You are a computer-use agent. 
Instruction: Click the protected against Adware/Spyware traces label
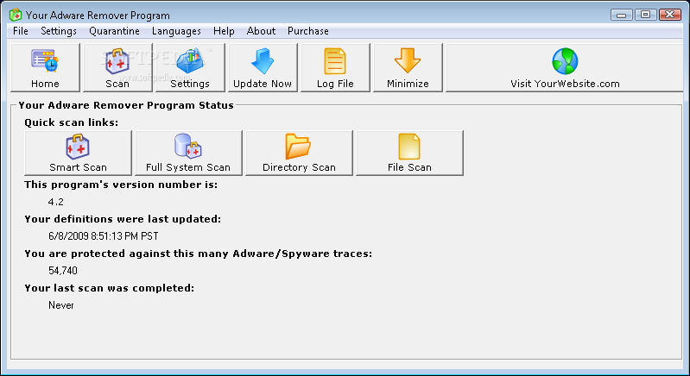(x=198, y=254)
